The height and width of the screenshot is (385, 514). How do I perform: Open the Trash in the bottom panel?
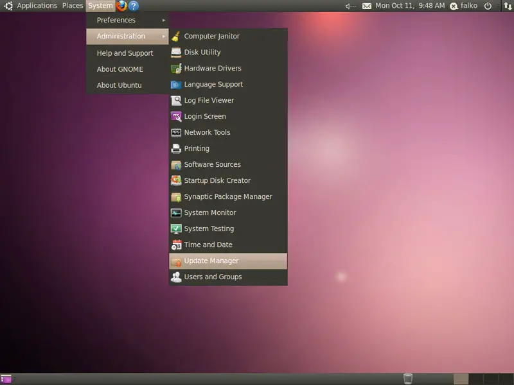click(408, 379)
